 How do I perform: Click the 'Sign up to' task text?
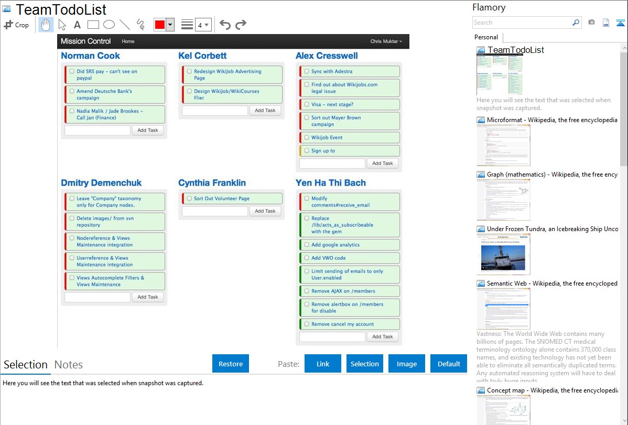(323, 150)
